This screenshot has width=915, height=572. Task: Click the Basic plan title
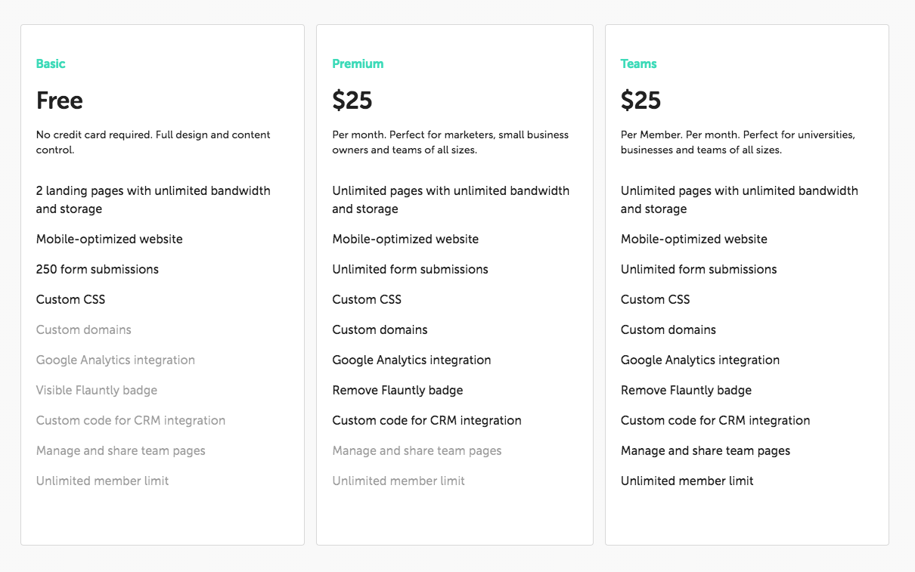tap(51, 64)
